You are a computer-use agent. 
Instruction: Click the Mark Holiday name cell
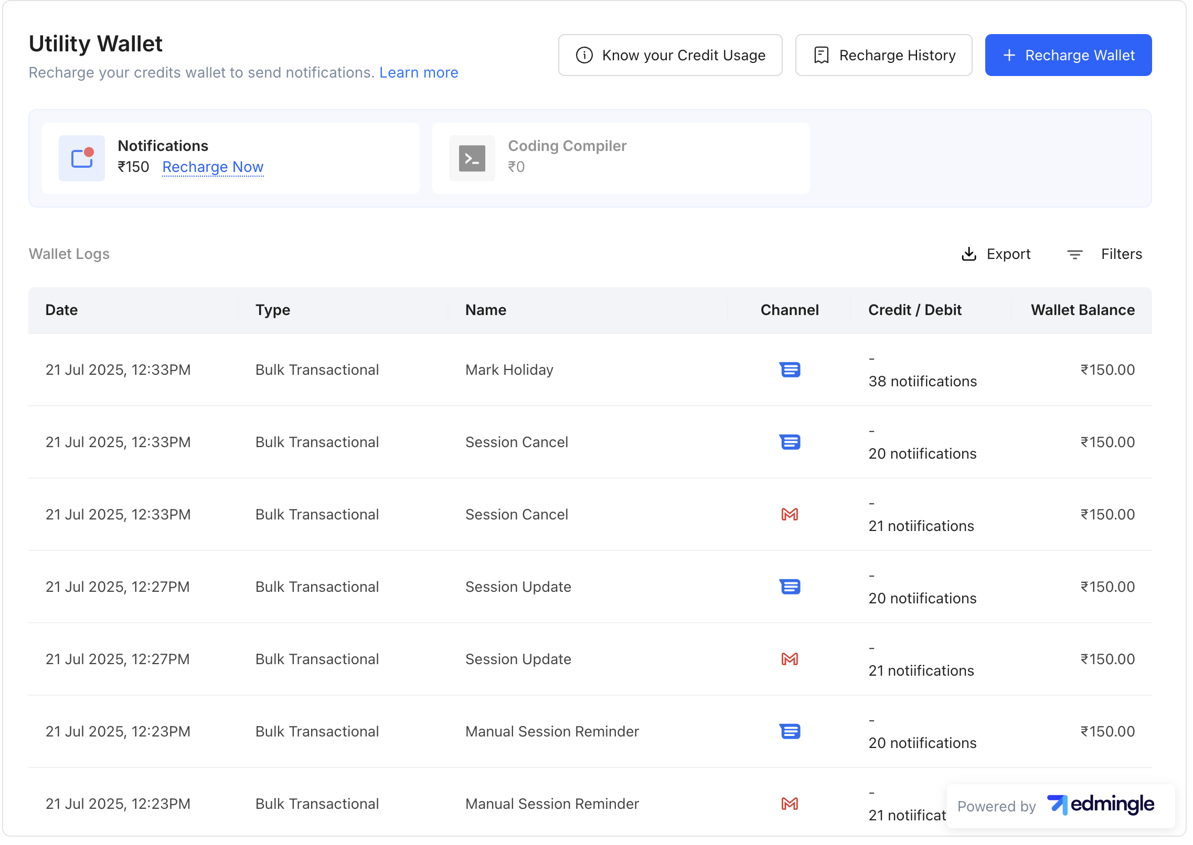[509, 370]
